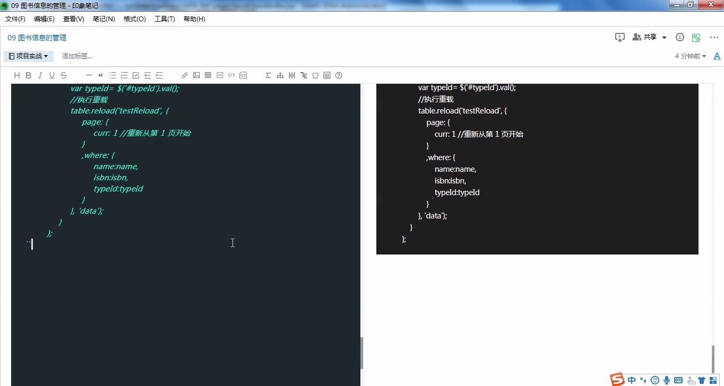This screenshot has height=386, width=724.
Task: Open the Markdown help icon
Action: coord(339,75)
